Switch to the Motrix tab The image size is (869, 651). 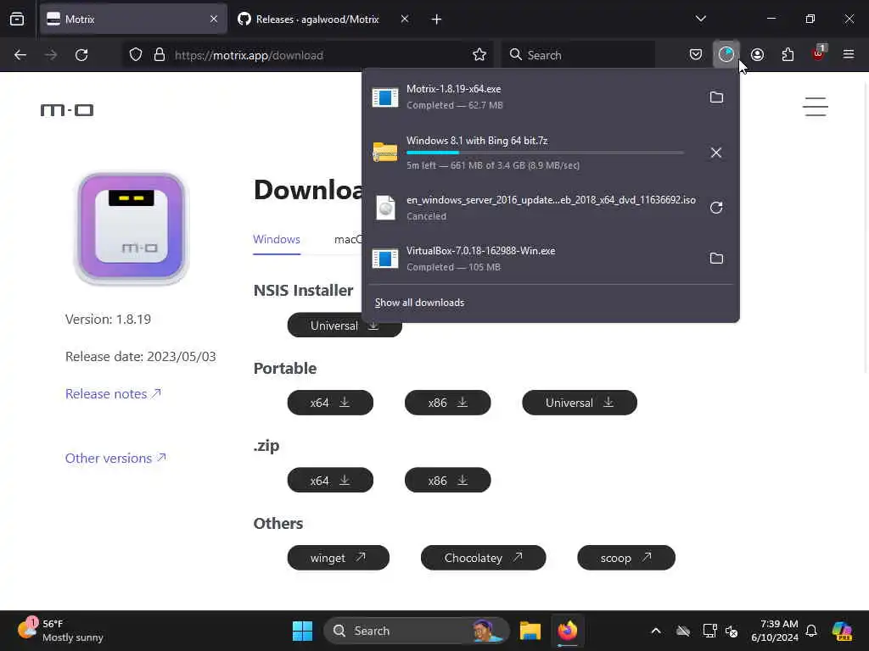[133, 19]
